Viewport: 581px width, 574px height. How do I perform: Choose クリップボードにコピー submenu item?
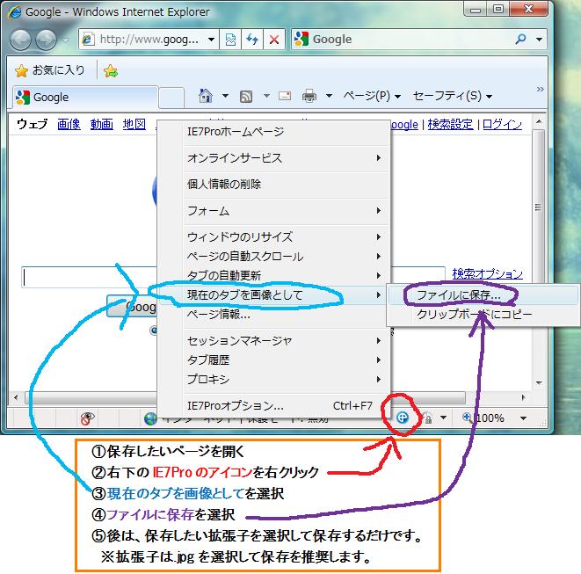coord(483,315)
